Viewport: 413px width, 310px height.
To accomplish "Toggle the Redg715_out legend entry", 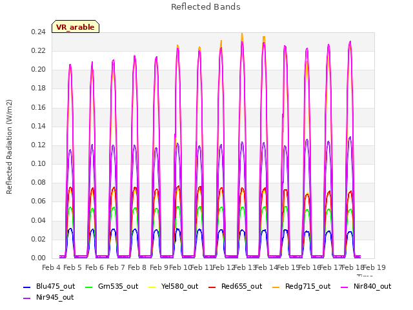I will pyautogui.click(x=301, y=286).
